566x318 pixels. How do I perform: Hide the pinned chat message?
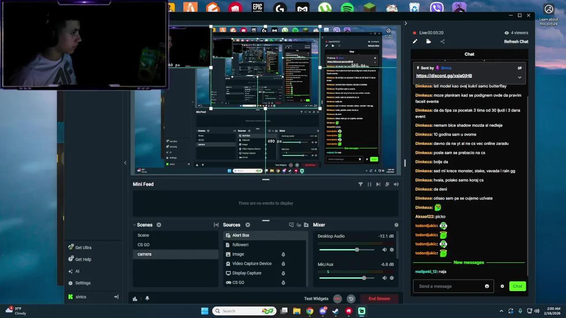520,68
